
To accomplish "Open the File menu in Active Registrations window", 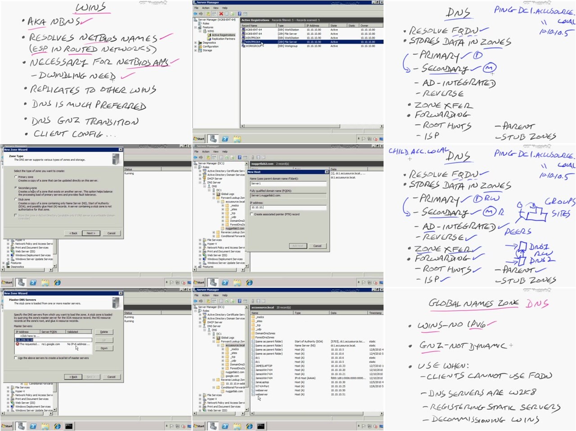I will pos(196,8).
